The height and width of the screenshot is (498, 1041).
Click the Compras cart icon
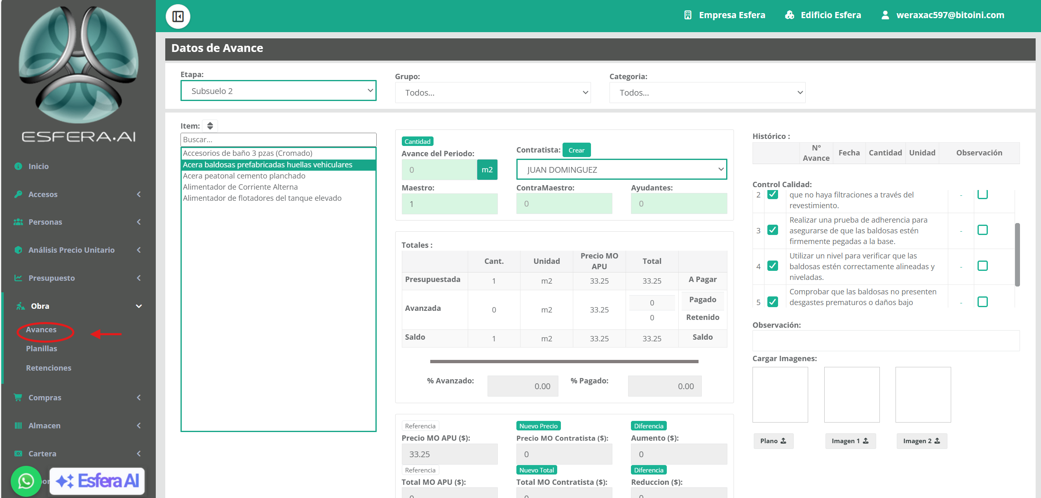pyautogui.click(x=18, y=397)
